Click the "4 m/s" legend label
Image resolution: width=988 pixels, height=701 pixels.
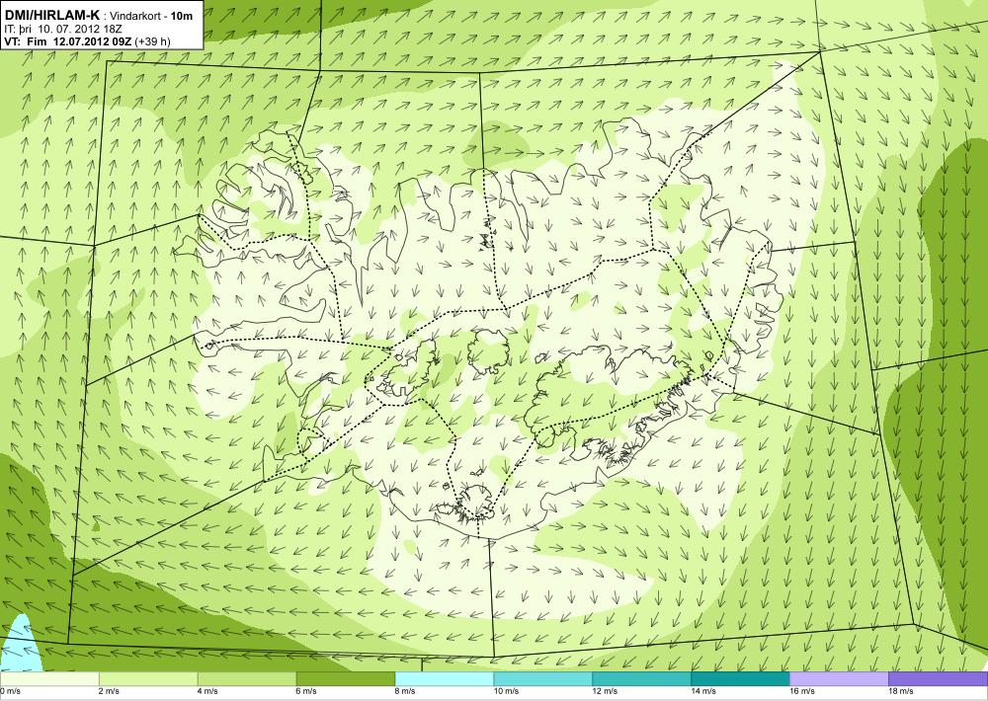(207, 691)
